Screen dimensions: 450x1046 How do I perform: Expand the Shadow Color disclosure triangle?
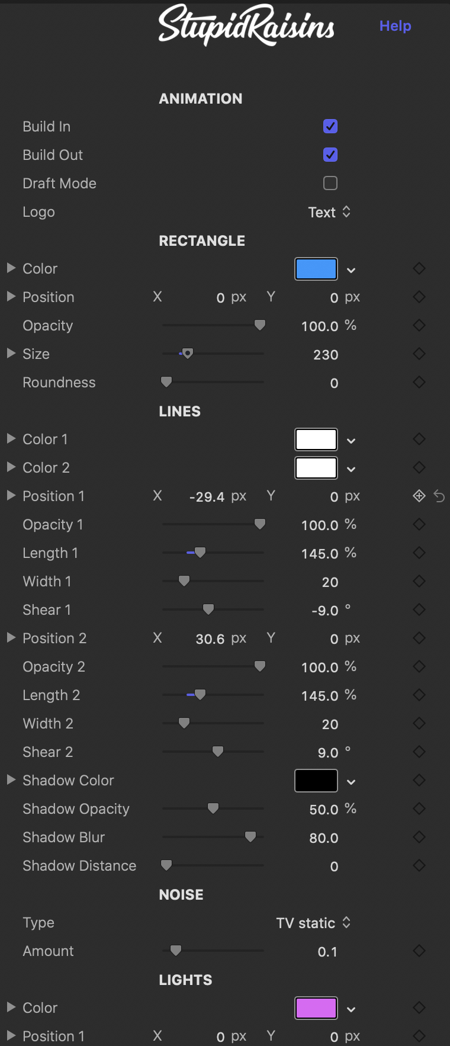(x=11, y=780)
